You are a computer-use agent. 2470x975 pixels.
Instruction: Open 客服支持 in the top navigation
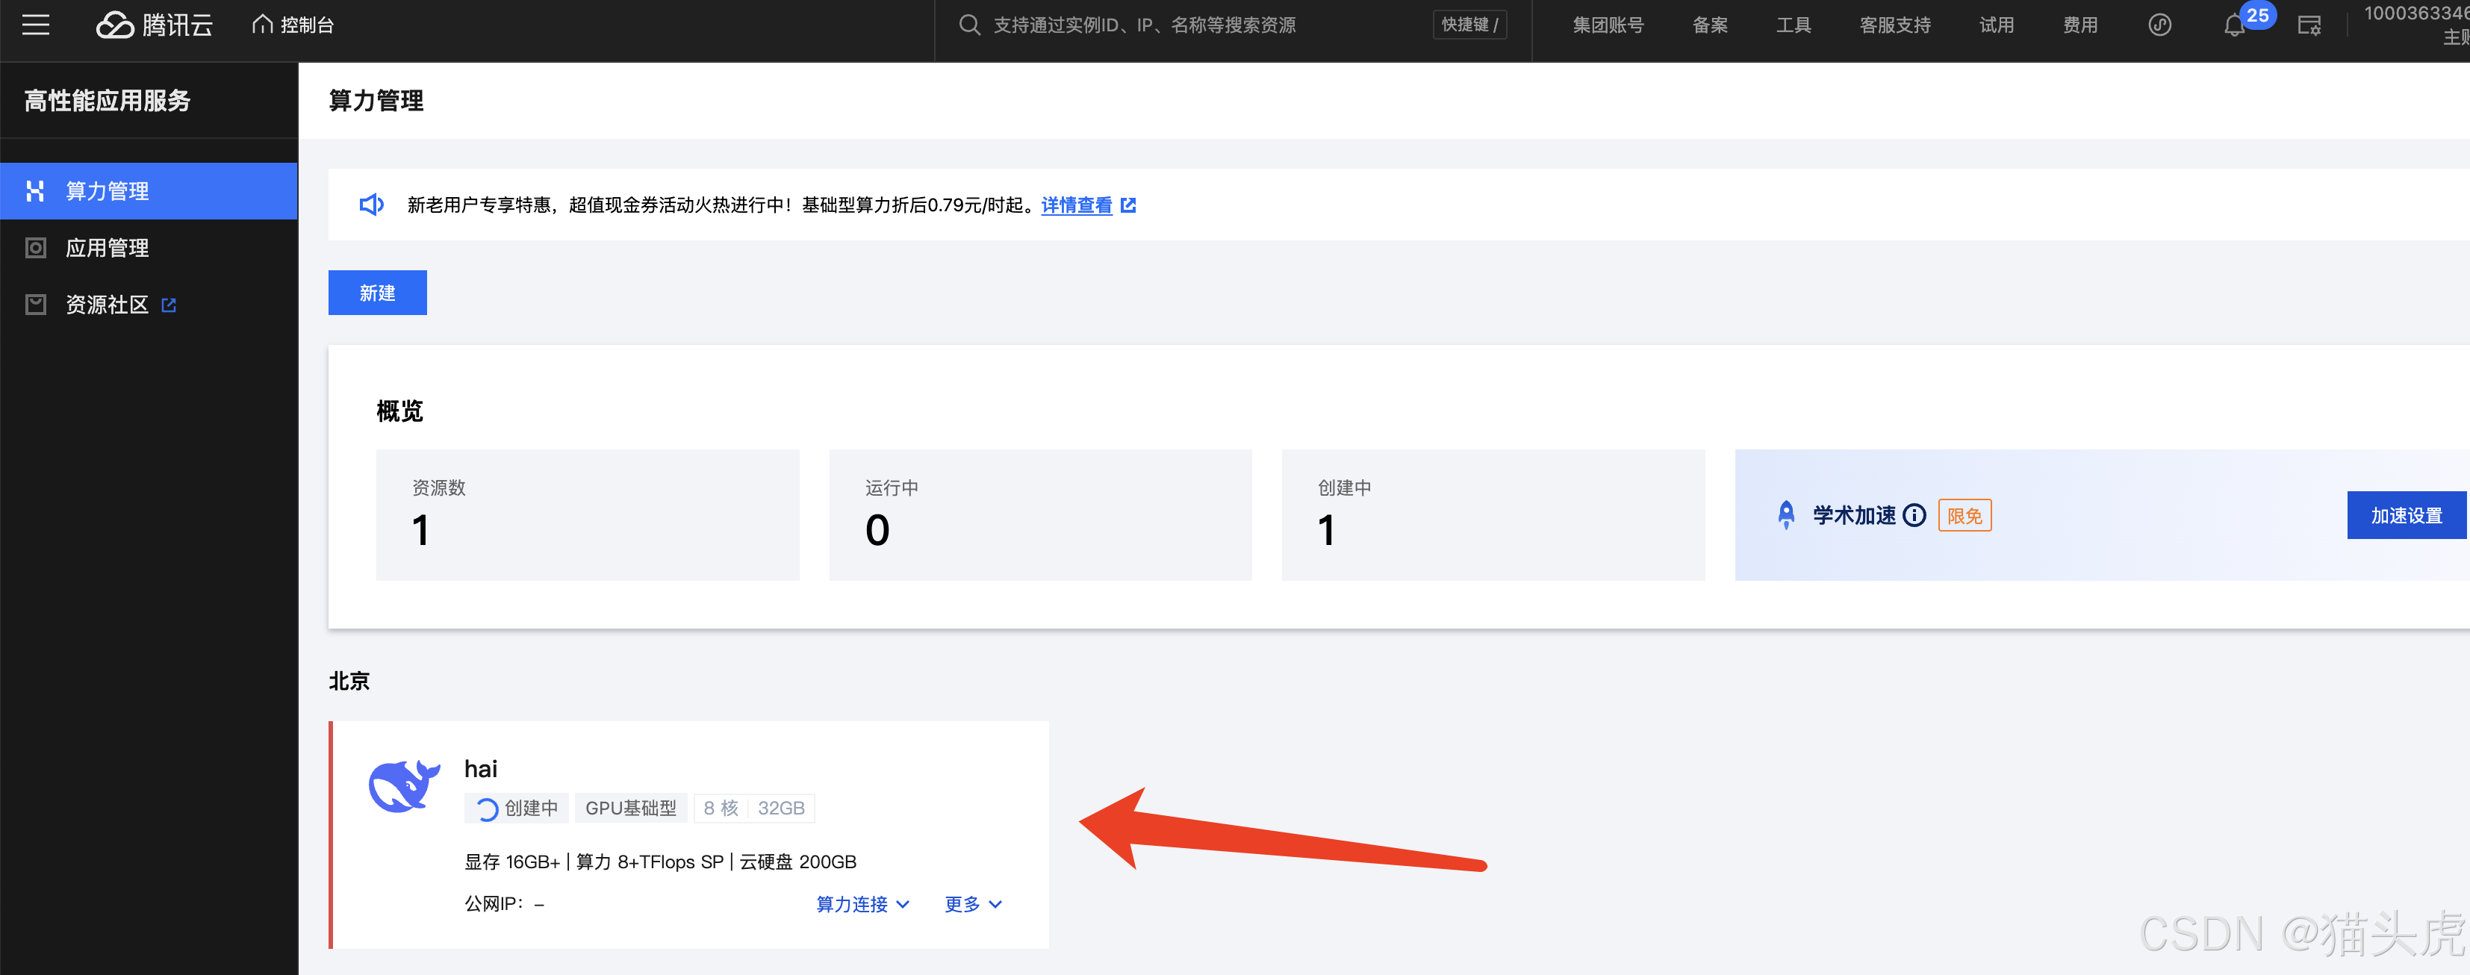tap(1895, 25)
